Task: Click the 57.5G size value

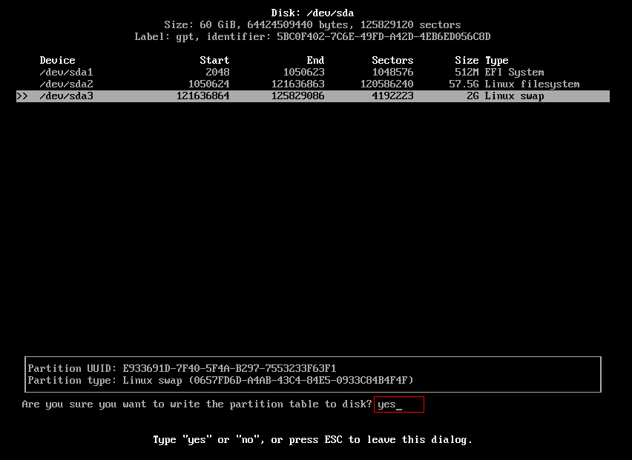Action: pyautogui.click(x=464, y=84)
